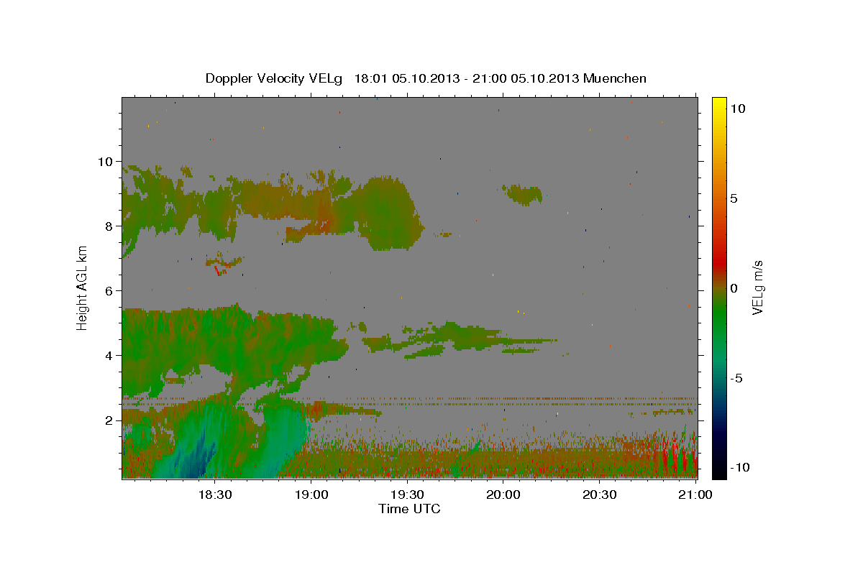
Task: Click the height tick label 8
Action: [109, 226]
